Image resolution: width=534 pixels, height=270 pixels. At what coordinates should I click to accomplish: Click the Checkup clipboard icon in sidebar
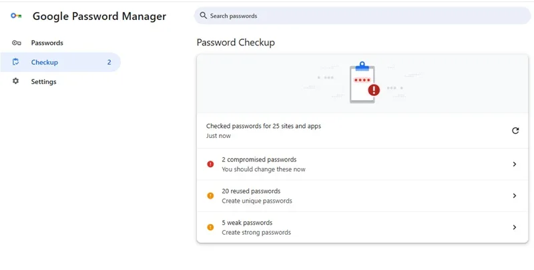[15, 62]
